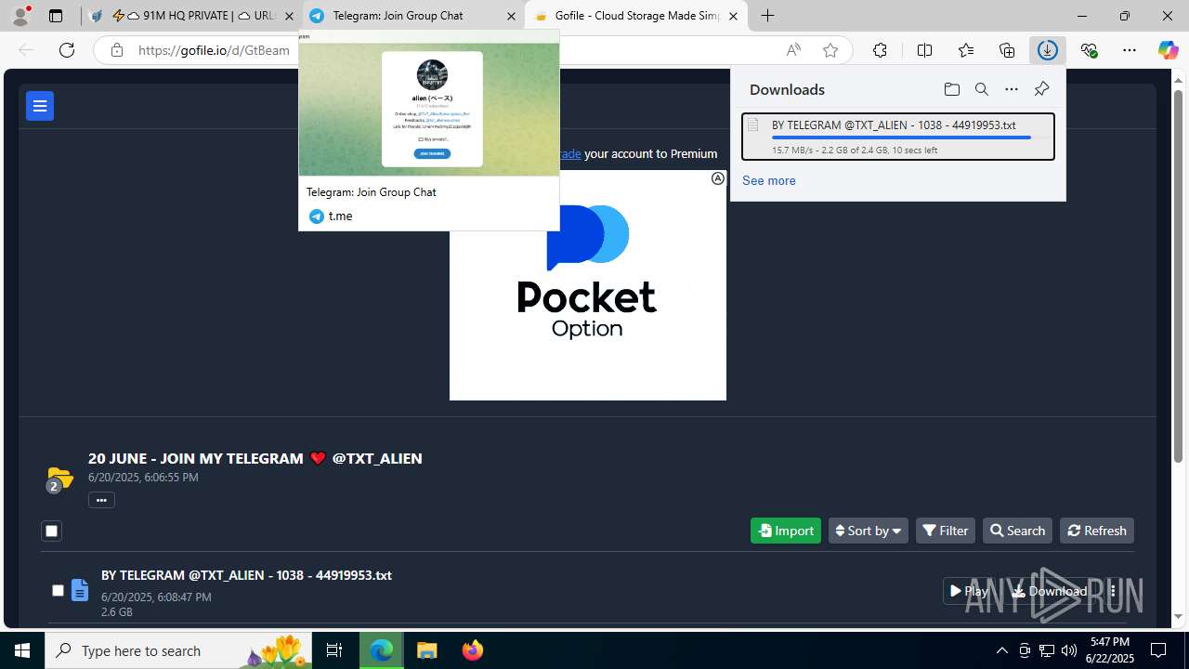1189x669 pixels.
Task: Click the txt file document icon
Action: (80, 590)
